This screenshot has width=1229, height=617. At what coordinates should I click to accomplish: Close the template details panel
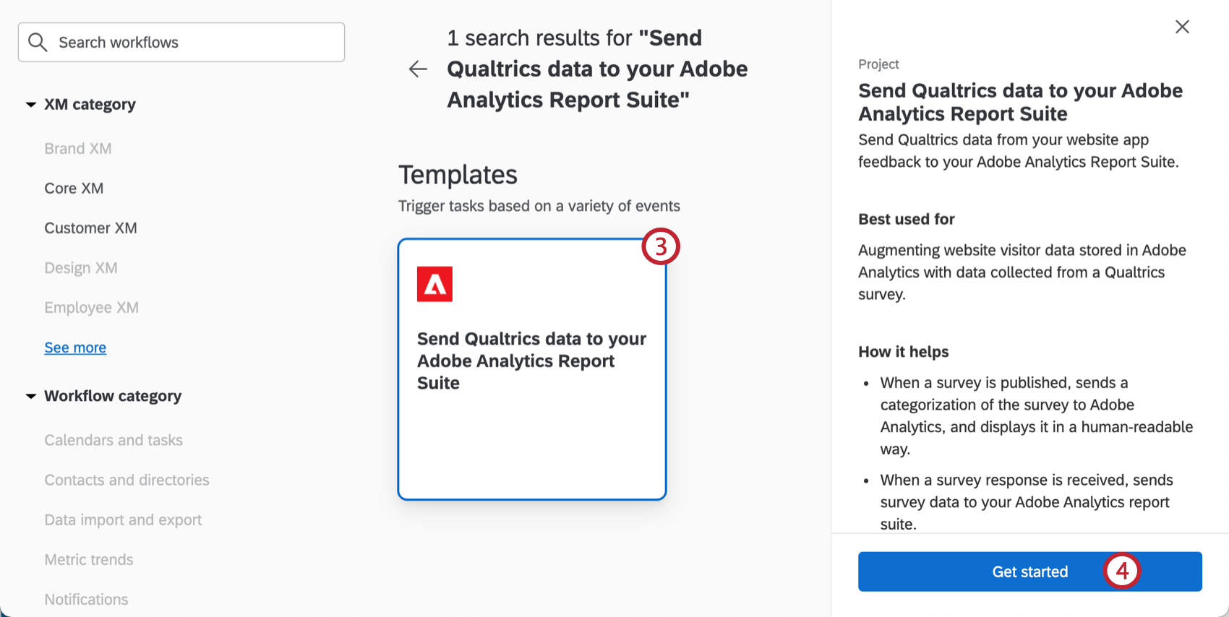click(1182, 27)
